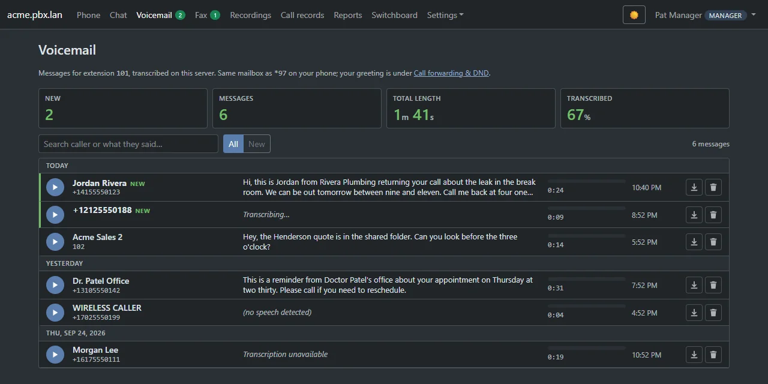Show all messages filter
The height and width of the screenshot is (384, 768).
point(233,144)
